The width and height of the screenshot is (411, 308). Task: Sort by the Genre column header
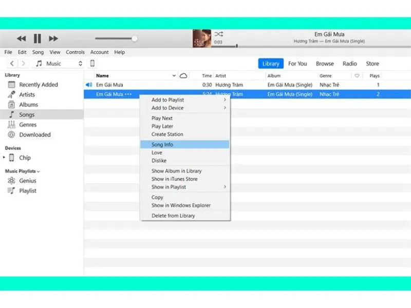(x=326, y=75)
